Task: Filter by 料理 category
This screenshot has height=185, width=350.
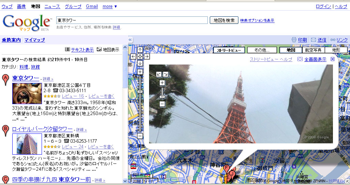Action: click(24, 67)
